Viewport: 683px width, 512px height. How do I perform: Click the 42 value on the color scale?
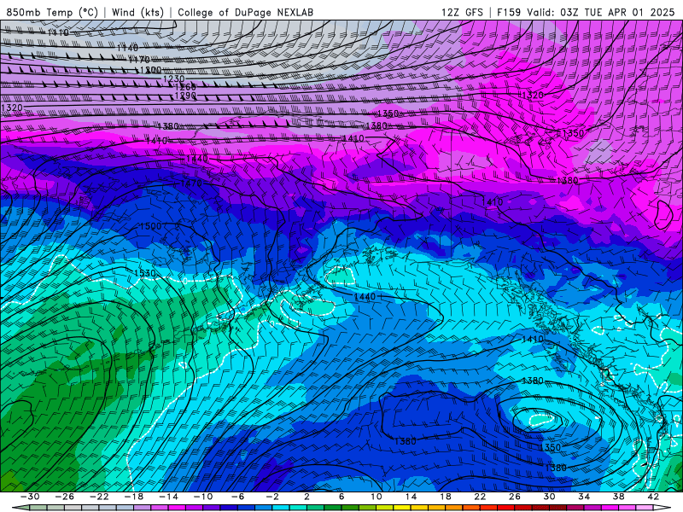pos(652,497)
